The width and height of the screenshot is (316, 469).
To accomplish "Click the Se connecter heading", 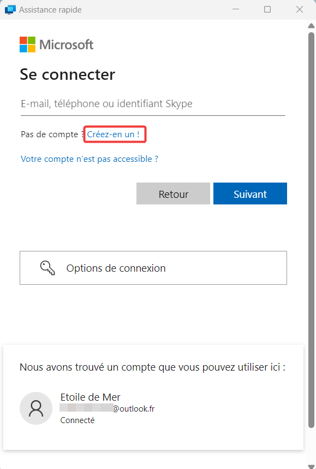I will coord(67,74).
